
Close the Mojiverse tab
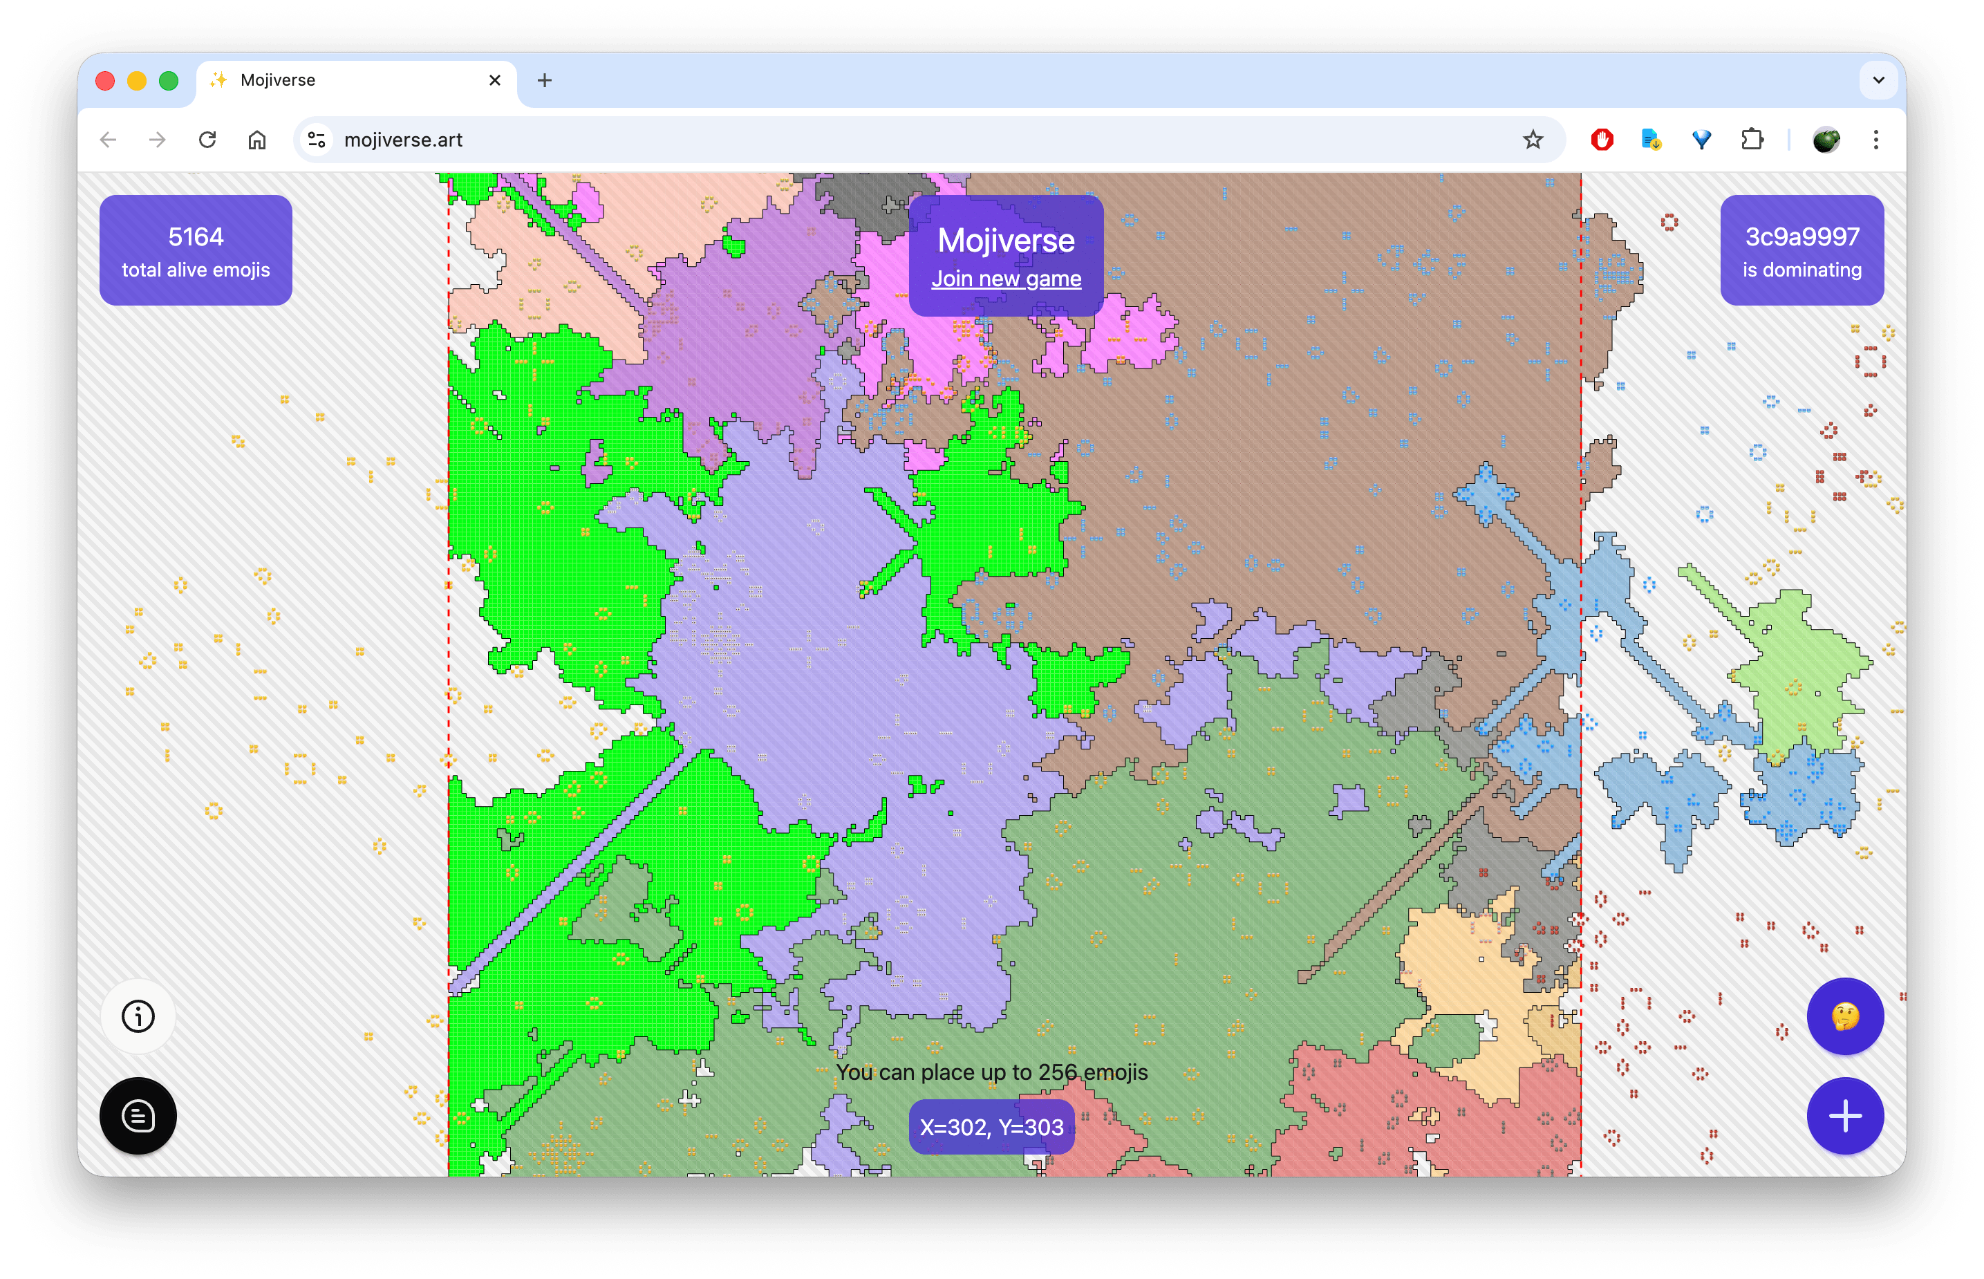[495, 81]
